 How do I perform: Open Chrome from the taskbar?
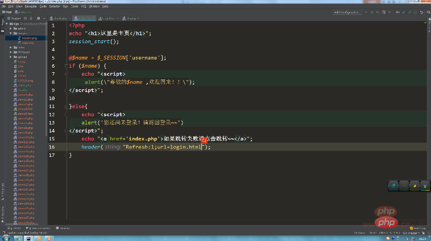pyautogui.click(x=18, y=239)
